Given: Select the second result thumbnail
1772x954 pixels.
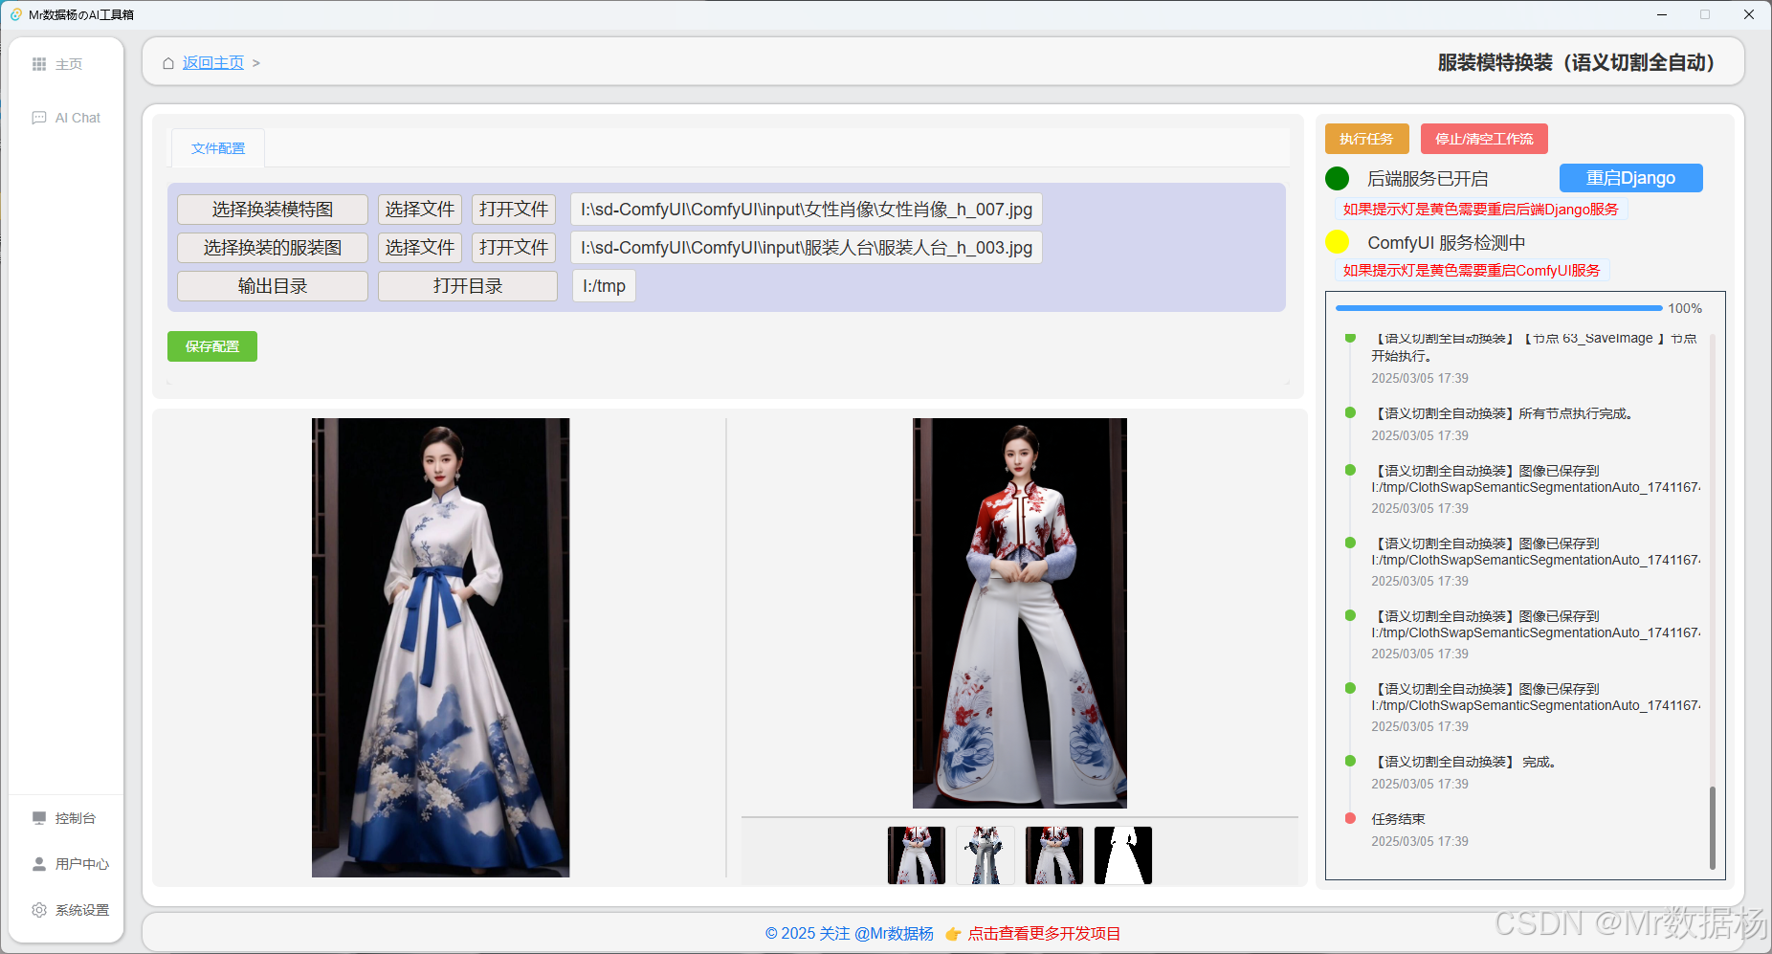Looking at the screenshot, I should 986,855.
